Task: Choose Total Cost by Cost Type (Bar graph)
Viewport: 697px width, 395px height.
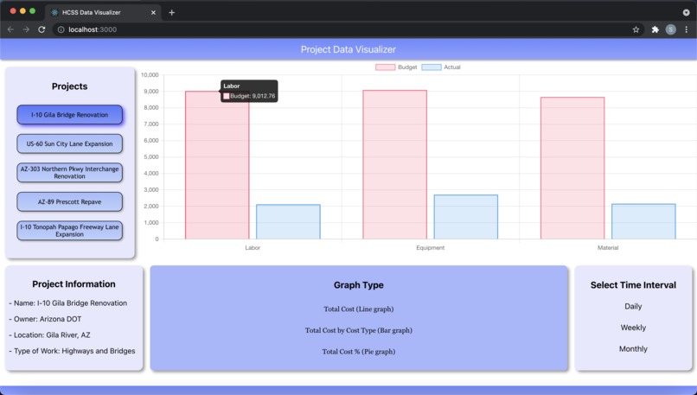Action: [x=359, y=330]
